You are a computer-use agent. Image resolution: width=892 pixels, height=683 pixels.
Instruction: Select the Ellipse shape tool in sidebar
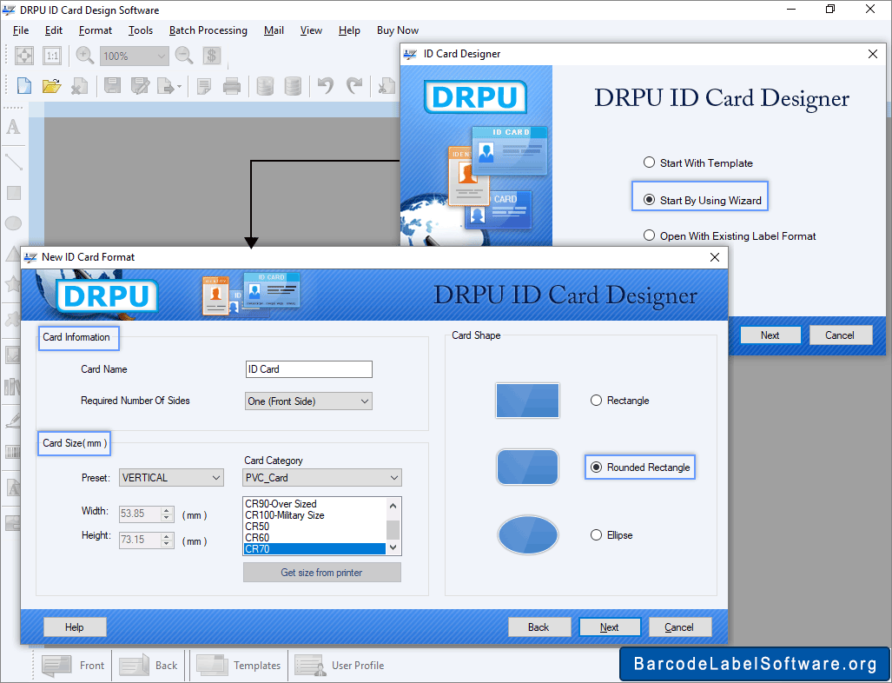point(13,223)
